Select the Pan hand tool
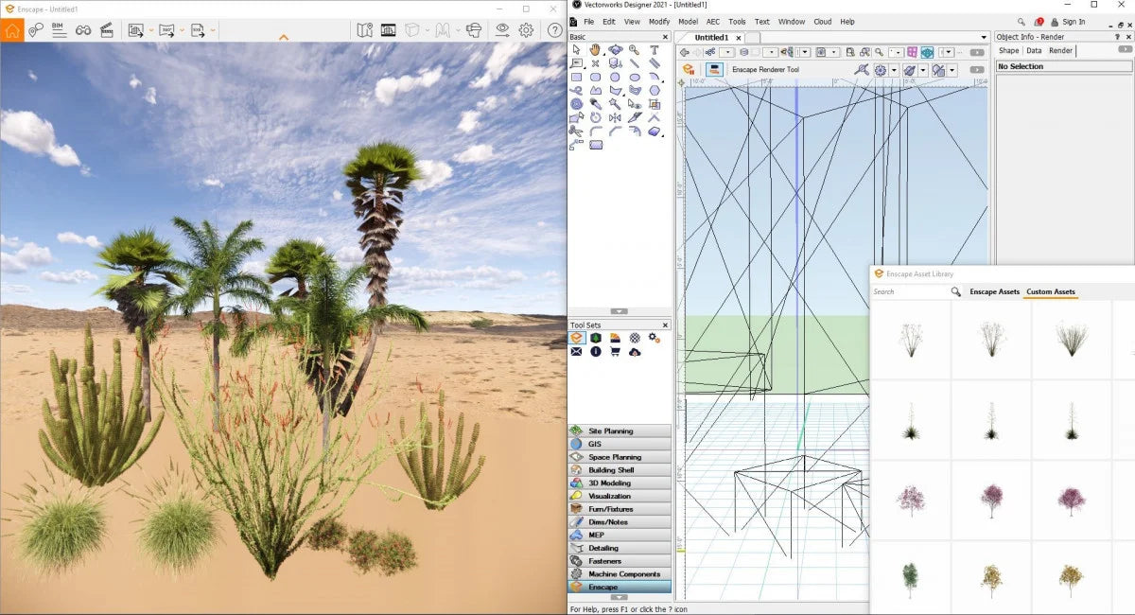The image size is (1135, 615). click(596, 50)
